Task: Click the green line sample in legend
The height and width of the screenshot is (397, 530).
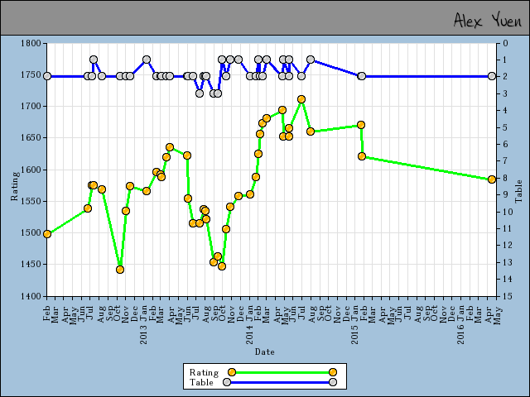Action: click(x=282, y=372)
